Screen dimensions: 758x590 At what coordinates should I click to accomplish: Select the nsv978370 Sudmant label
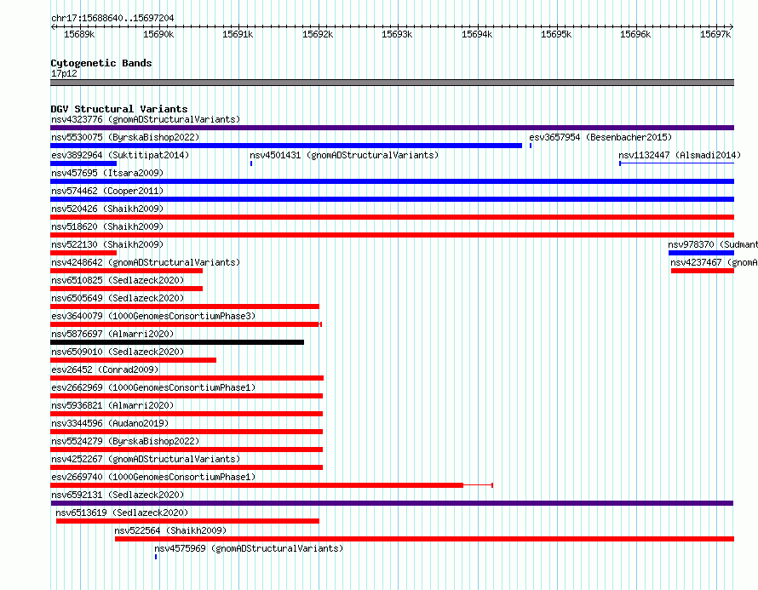point(713,244)
